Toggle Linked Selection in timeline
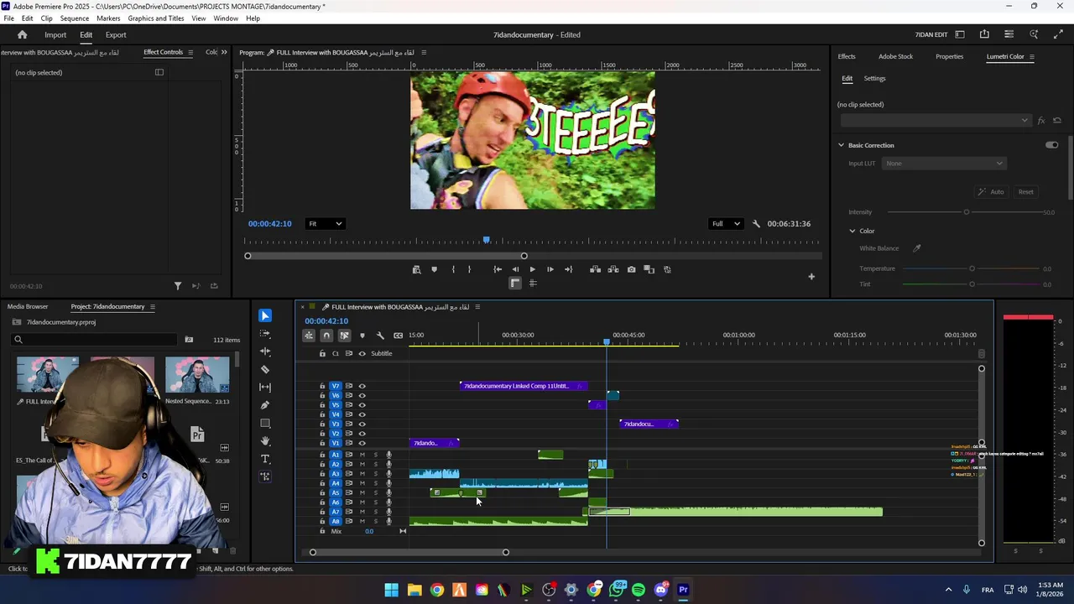Image resolution: width=1074 pixels, height=604 pixels. point(344,336)
